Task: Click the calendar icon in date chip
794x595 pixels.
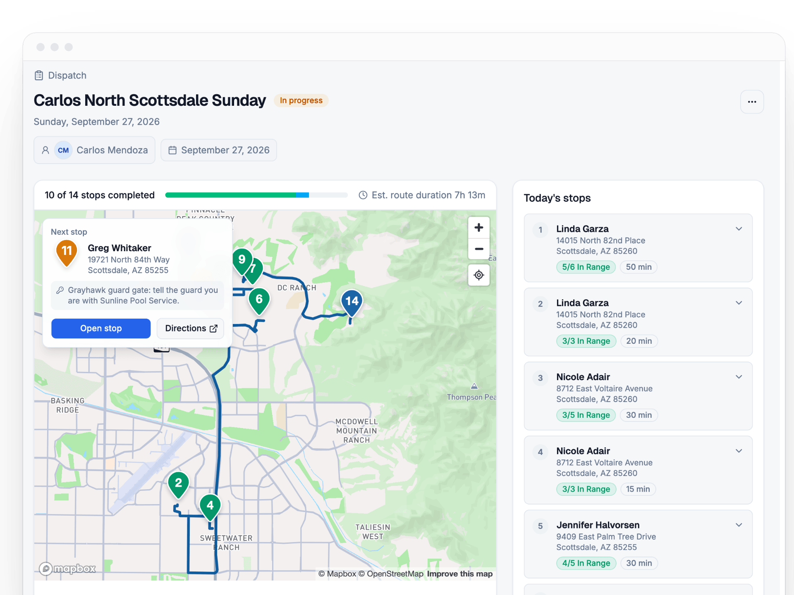Action: pyautogui.click(x=172, y=150)
